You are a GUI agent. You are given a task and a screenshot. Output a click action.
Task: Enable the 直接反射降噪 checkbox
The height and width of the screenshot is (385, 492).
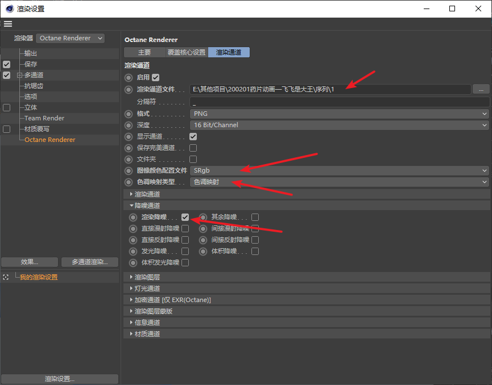tap(185, 240)
